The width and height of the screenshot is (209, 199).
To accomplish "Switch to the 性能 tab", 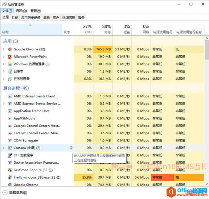I will pyautogui.click(x=15, y=18).
